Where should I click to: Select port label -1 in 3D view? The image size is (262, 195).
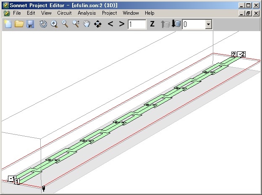pos(12,179)
